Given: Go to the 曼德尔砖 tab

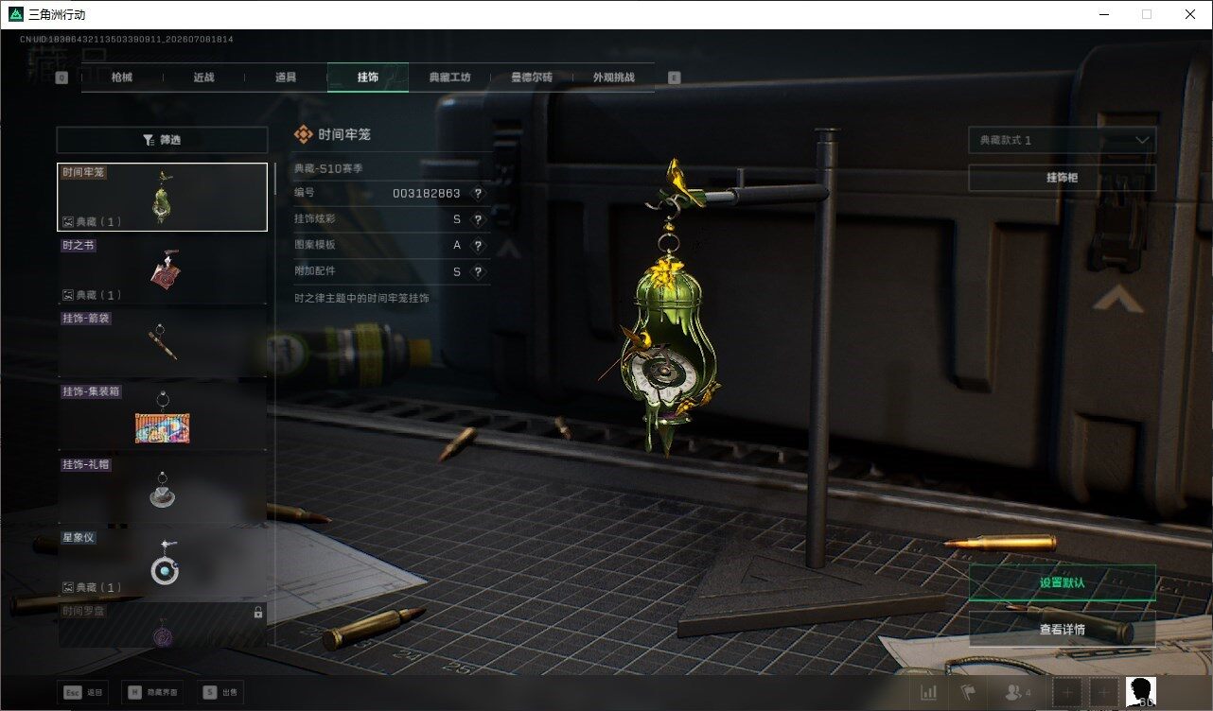Looking at the screenshot, I should tap(531, 78).
